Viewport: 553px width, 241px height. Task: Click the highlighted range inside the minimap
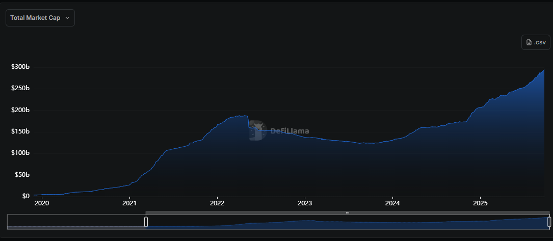pos(347,222)
